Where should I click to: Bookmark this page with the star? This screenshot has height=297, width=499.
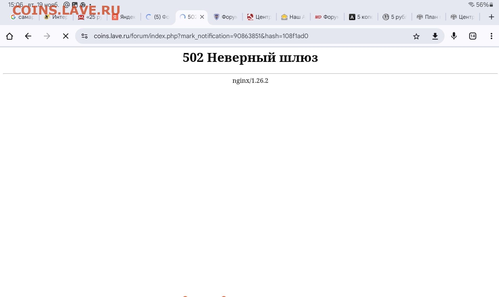pos(416,36)
